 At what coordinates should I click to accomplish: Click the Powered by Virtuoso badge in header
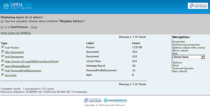198,6
